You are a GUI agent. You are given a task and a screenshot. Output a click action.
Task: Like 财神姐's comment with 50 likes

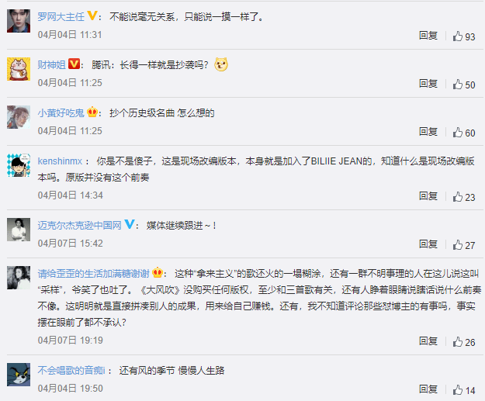coord(463,85)
